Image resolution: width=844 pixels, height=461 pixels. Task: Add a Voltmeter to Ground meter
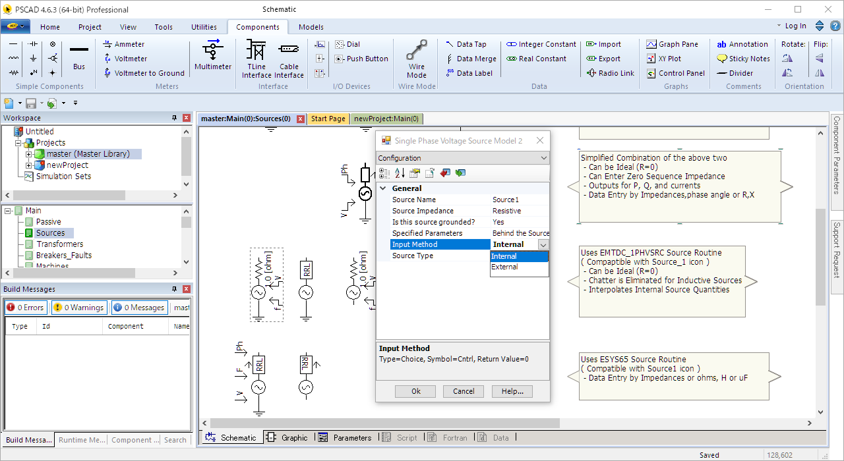144,73
